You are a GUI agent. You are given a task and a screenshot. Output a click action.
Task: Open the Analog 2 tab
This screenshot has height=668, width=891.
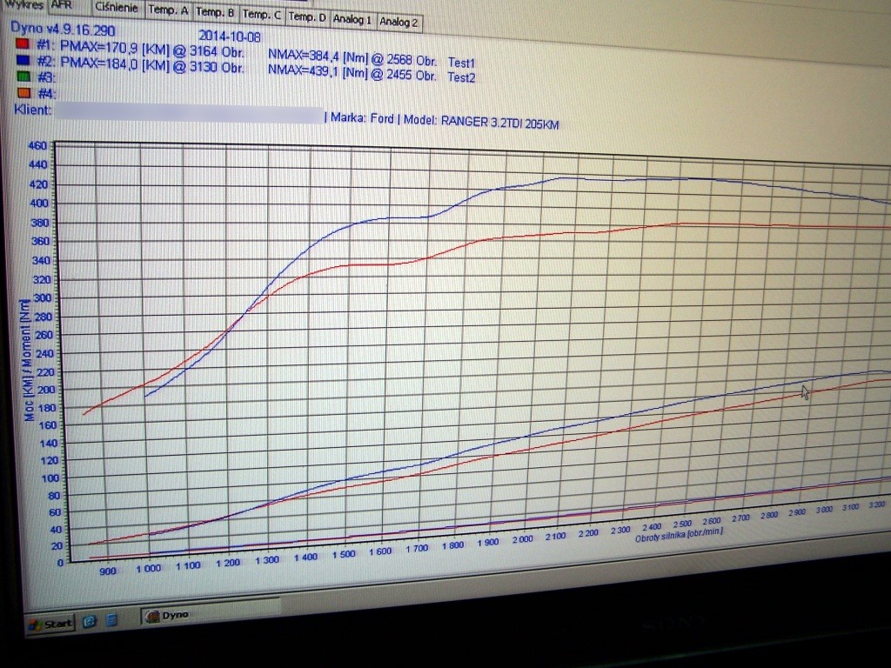click(x=399, y=22)
